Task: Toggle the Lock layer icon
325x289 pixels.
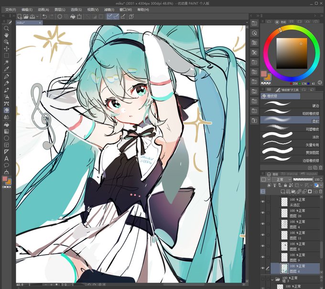Action: click(285, 185)
